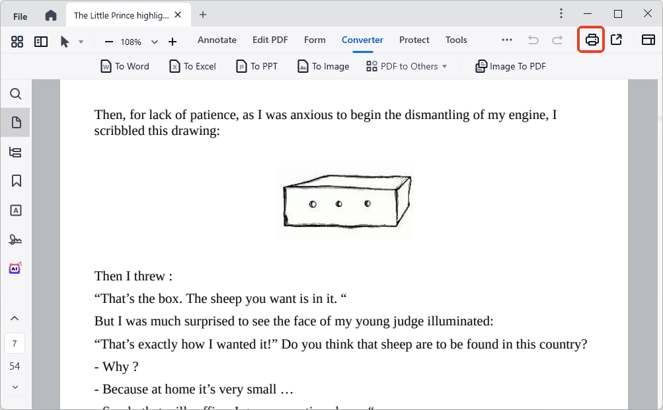This screenshot has width=663, height=410.
Task: Open the Search panel from the left sidebar
Action: [x=16, y=94]
